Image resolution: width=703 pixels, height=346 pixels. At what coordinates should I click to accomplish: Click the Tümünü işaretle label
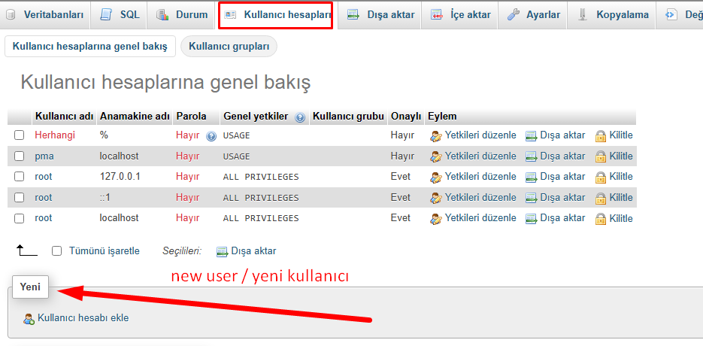(104, 251)
